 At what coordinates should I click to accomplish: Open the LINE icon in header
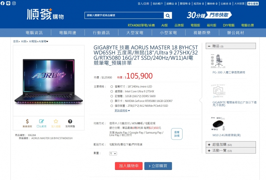pyautogui.click(x=8, y=3)
